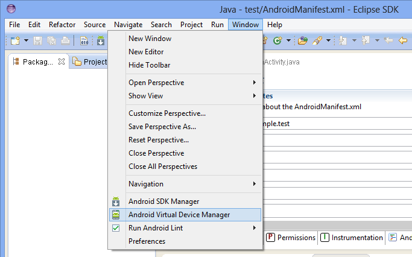
Task: Open Android SDK Manager from menu
Action: (x=185, y=201)
